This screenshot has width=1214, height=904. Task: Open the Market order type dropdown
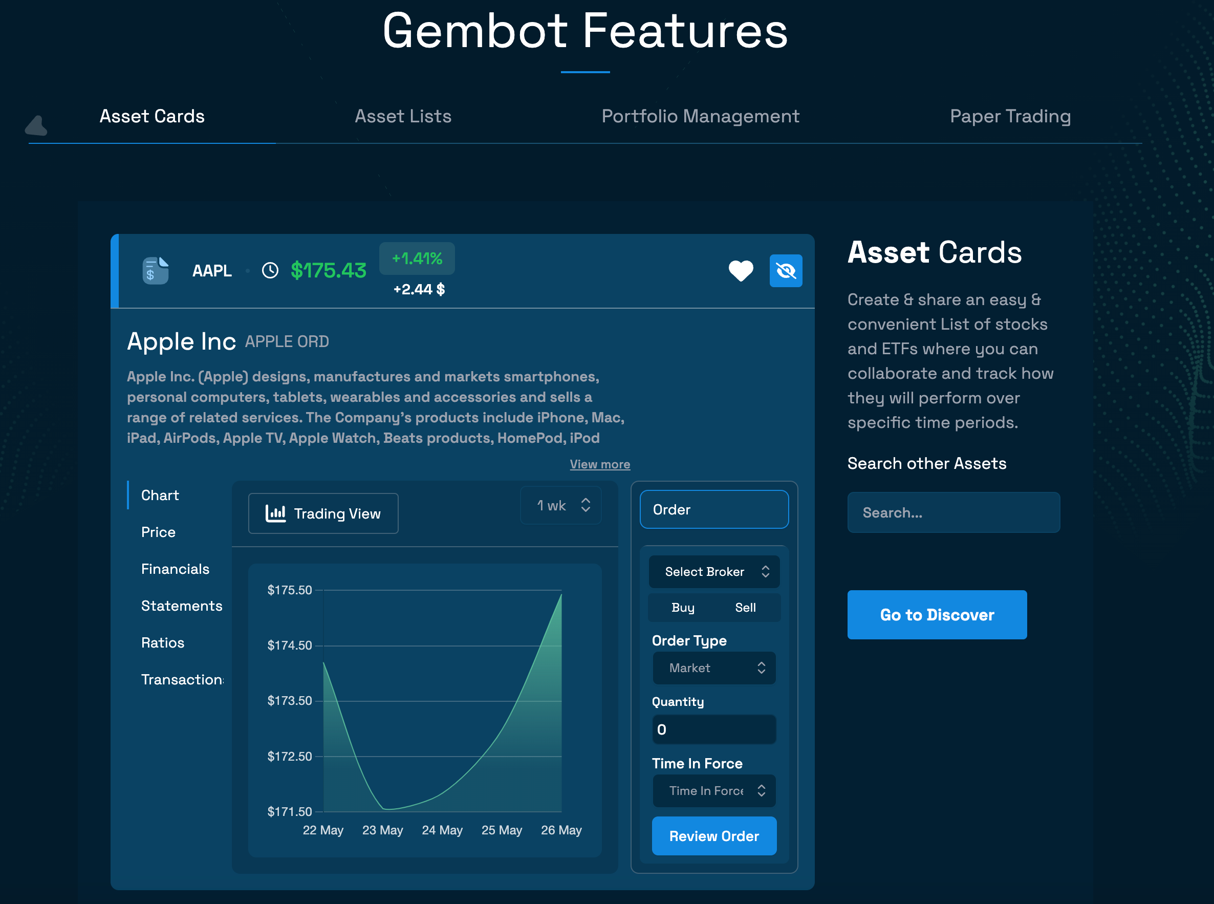click(x=714, y=668)
